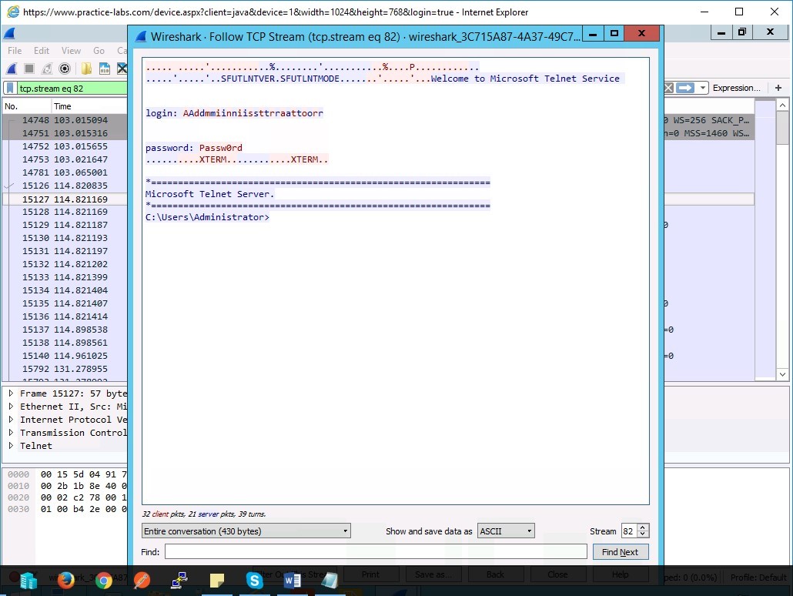Click the Find Next button
Screen dimensions: 793x596
pyautogui.click(x=620, y=552)
